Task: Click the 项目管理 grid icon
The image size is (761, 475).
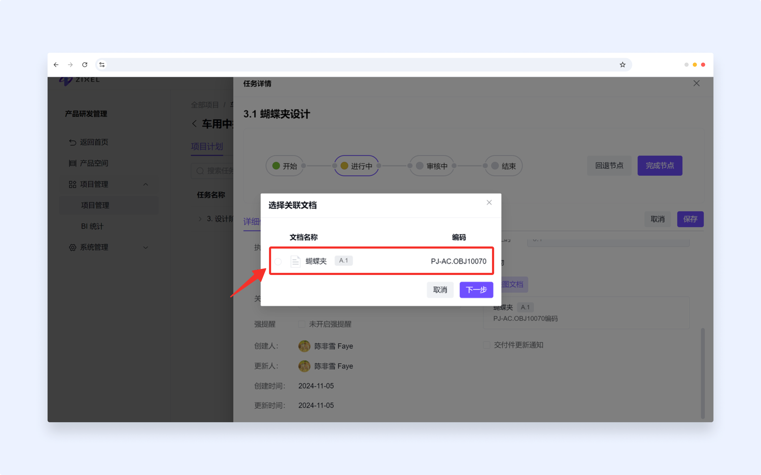Action: tap(73, 184)
